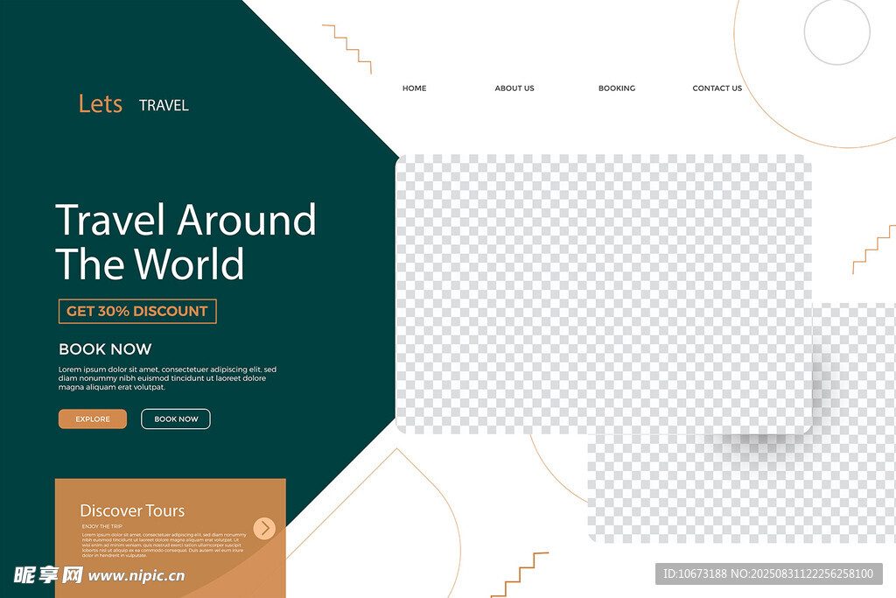Click the nipic watermark logo
This screenshot has width=896, height=598.
tap(48, 575)
